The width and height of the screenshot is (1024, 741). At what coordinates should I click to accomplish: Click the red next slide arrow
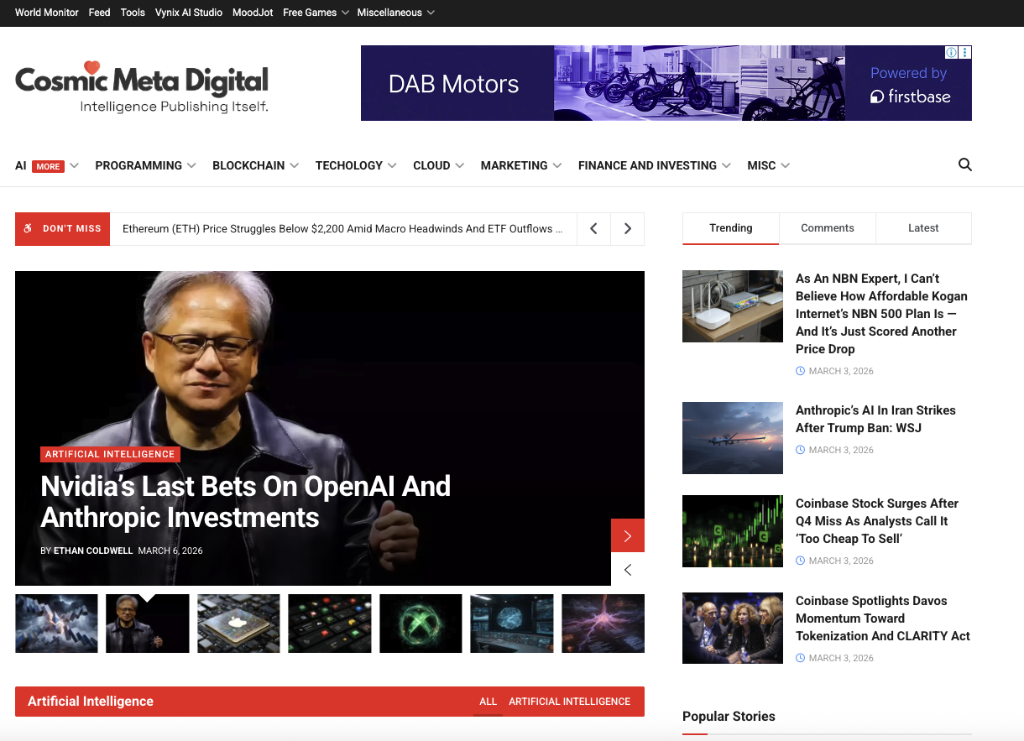[x=628, y=535]
